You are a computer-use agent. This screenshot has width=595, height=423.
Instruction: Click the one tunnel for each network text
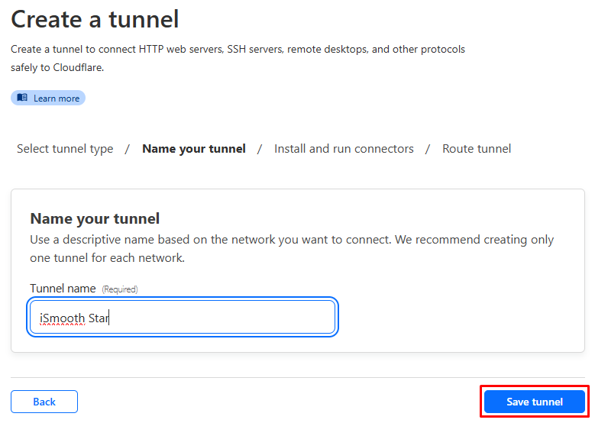[x=108, y=258]
